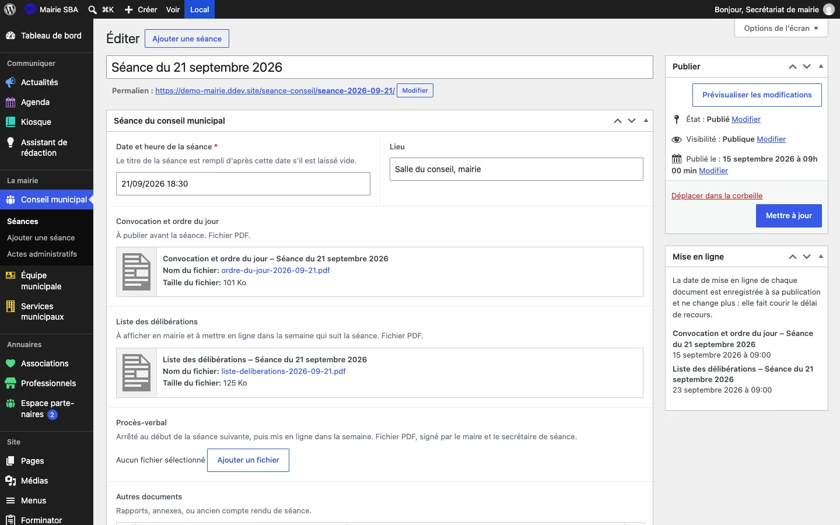Expand the Options de l'écran dropdown

click(781, 28)
